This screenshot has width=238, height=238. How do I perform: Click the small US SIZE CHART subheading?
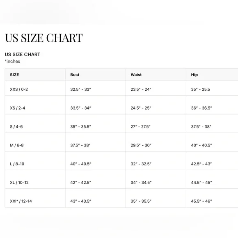23,54
